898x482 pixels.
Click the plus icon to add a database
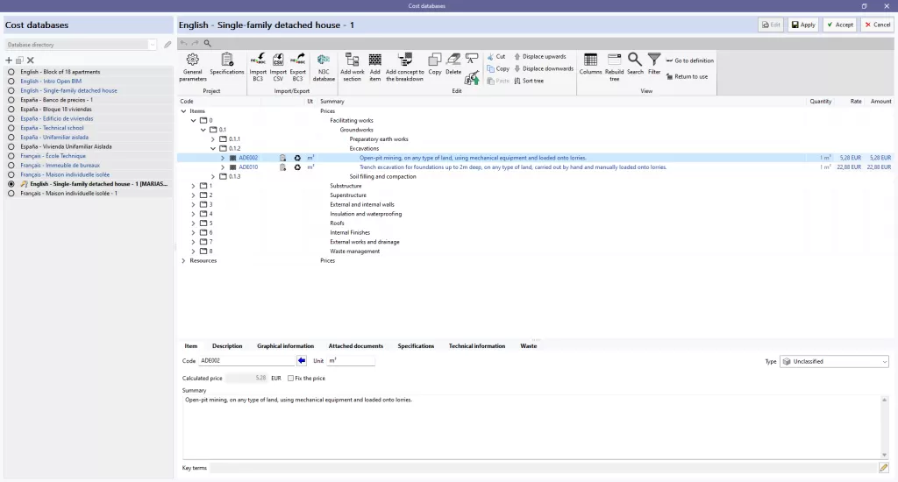coord(9,60)
